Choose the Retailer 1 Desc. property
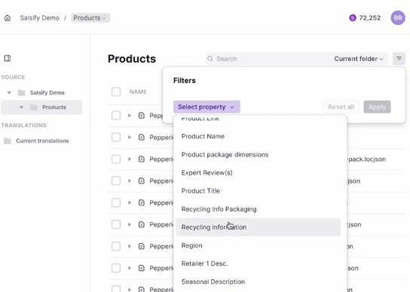Screen dimensions: 410x292 click(x=258, y=263)
